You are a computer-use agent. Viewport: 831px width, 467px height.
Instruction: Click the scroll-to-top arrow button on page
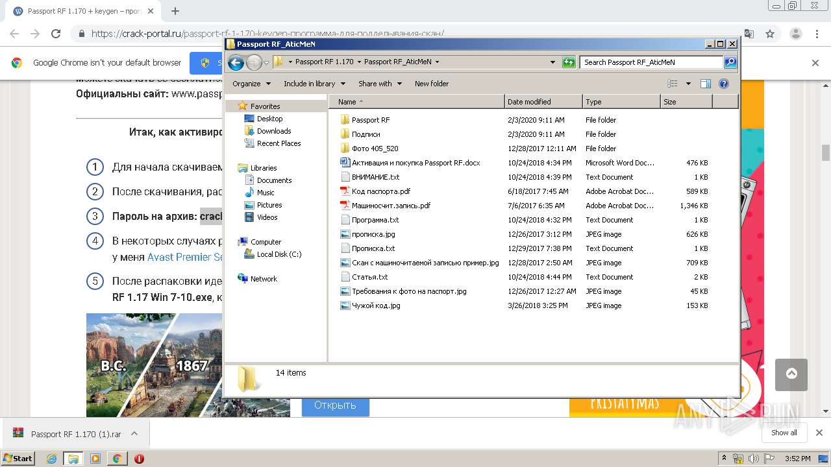(x=791, y=374)
